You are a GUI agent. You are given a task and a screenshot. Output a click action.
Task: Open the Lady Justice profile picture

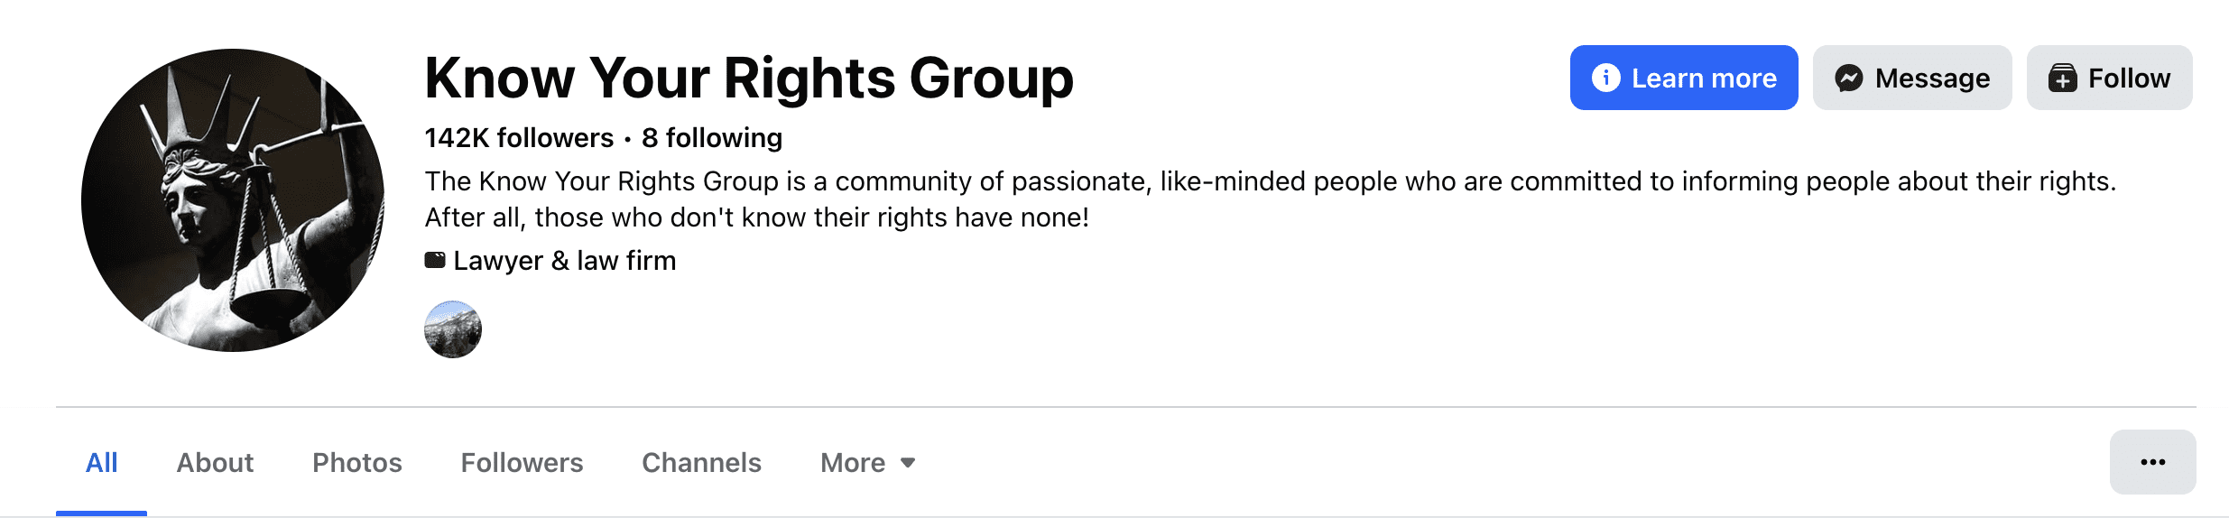click(x=233, y=200)
